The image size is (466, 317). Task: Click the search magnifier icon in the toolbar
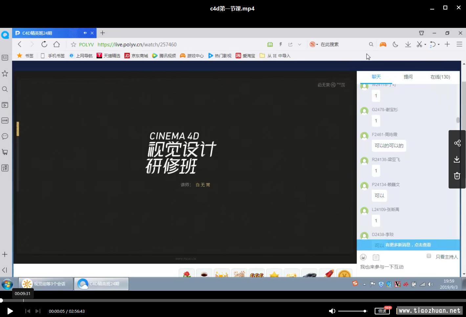point(371,44)
